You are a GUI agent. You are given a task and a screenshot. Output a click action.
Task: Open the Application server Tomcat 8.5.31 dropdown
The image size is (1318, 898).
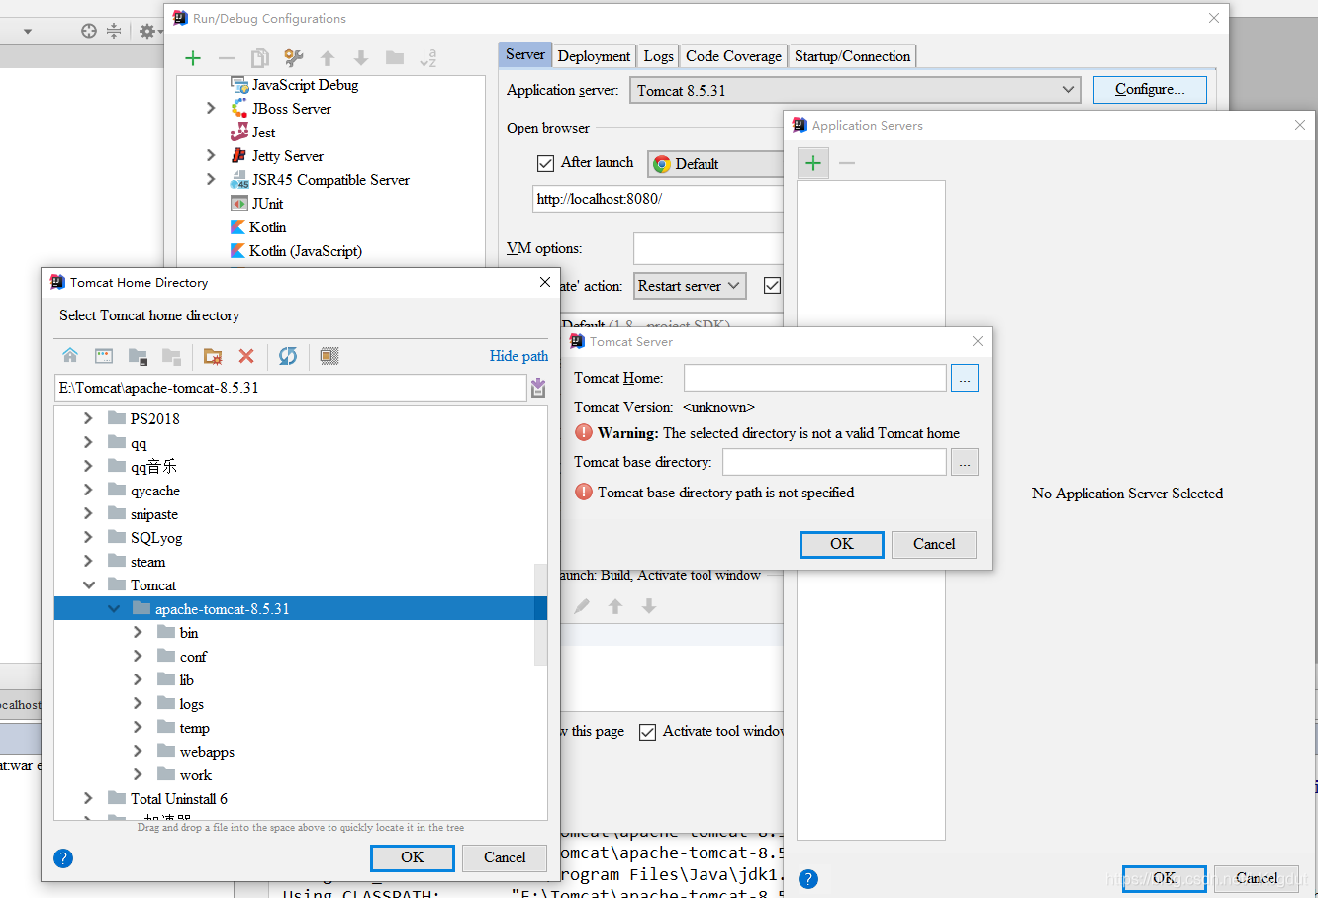[x=855, y=90]
